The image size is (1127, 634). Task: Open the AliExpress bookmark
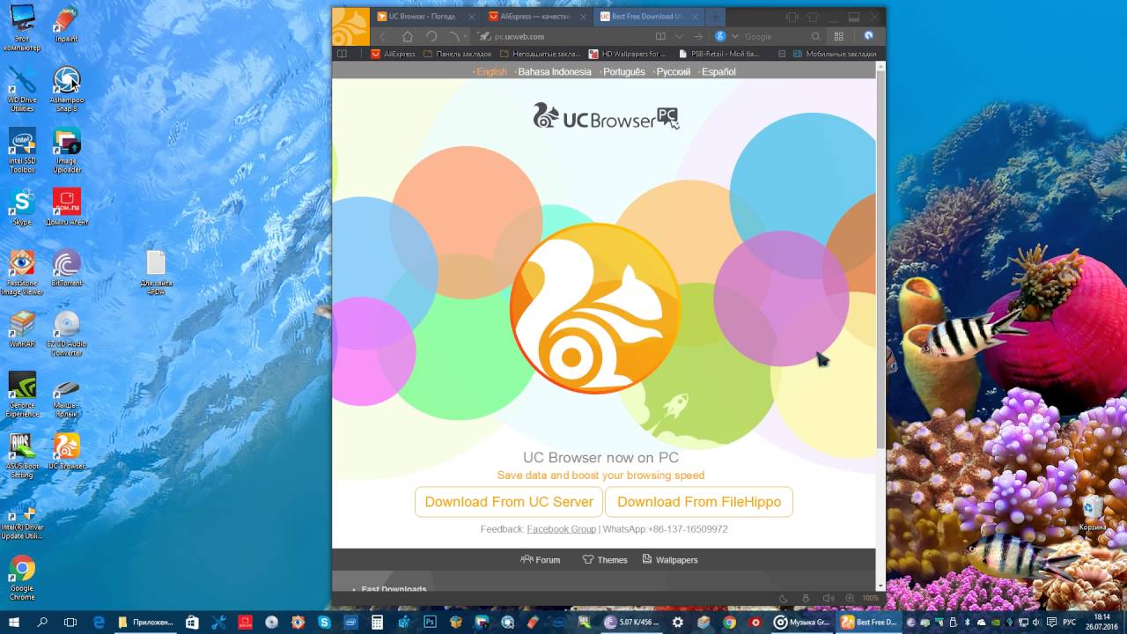(x=393, y=54)
